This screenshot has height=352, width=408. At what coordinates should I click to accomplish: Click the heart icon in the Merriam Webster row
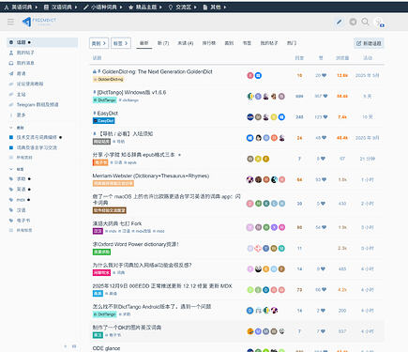point(324,179)
